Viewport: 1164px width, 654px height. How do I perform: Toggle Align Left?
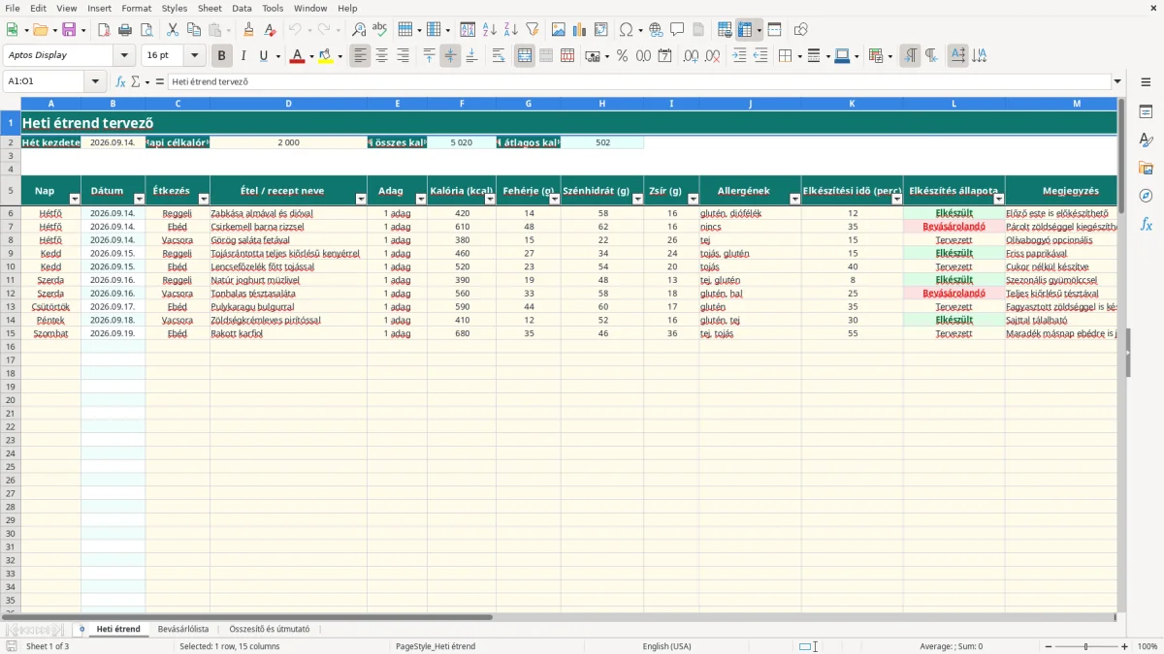tap(360, 56)
